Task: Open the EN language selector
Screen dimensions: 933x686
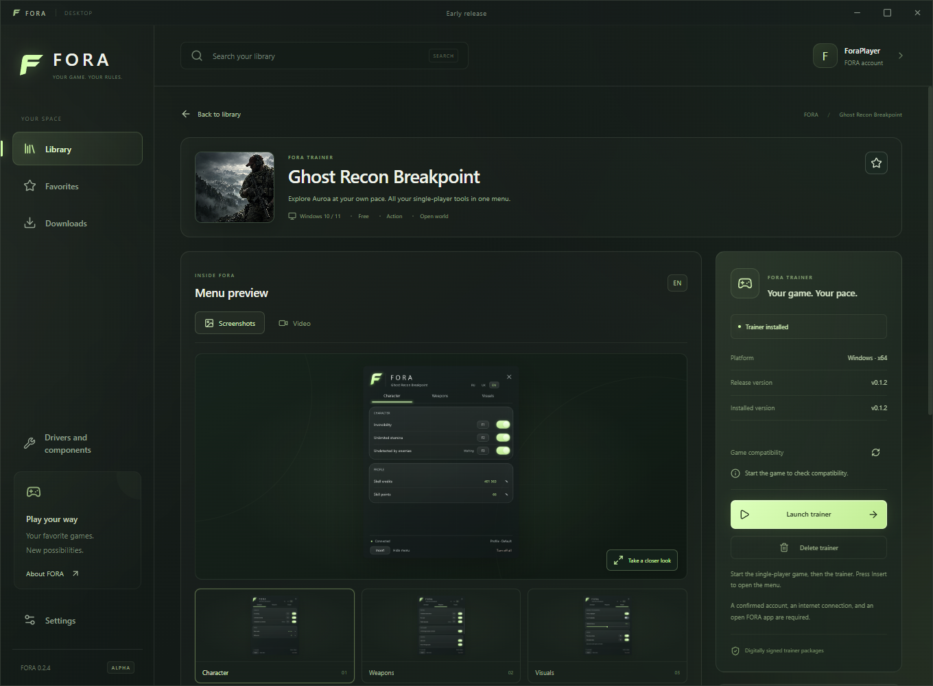Action: pos(677,283)
